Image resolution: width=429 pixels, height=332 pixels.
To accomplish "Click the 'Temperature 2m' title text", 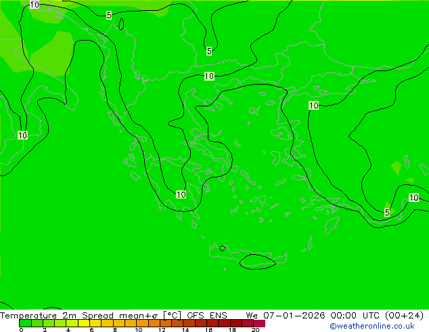I will click(x=38, y=316).
